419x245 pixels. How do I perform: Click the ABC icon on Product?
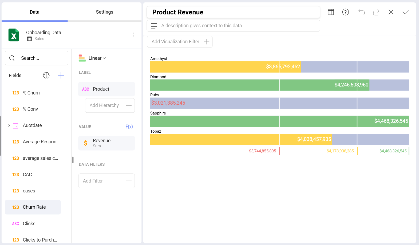click(85, 89)
